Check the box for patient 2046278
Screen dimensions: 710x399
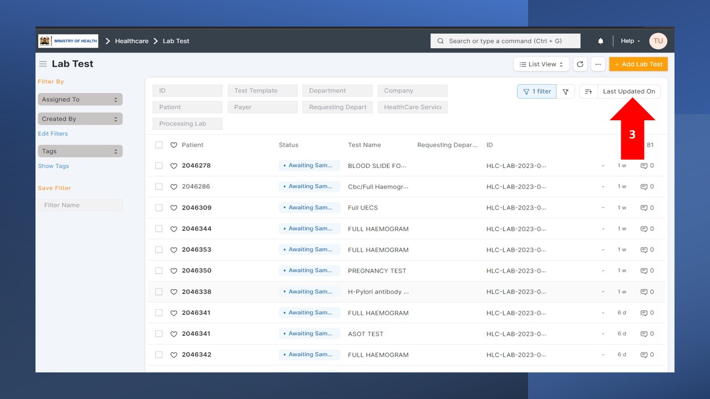click(x=159, y=166)
